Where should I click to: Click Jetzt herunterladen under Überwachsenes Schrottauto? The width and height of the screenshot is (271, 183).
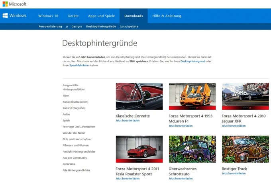(x=181, y=179)
